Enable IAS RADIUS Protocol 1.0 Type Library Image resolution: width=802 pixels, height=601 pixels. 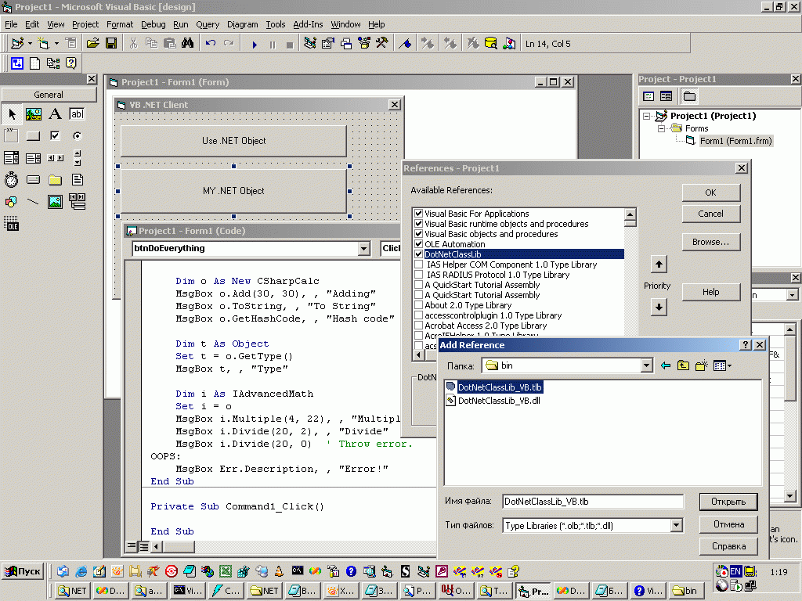[418, 275]
